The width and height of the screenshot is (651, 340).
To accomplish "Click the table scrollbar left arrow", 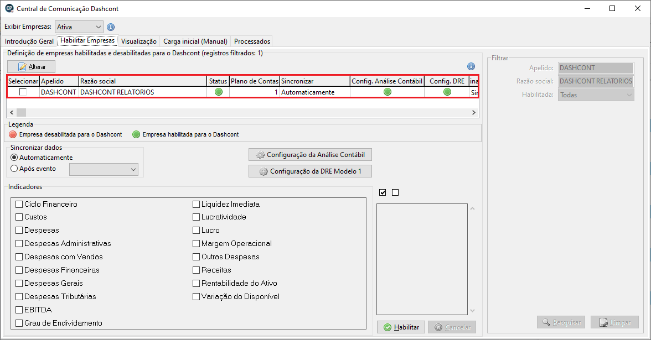I will (12, 112).
